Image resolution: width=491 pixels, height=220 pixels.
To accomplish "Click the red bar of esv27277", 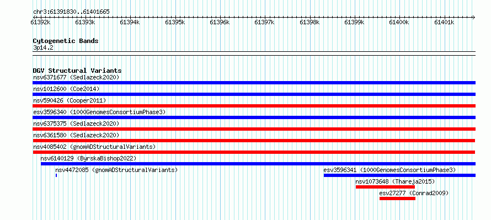I will pos(397,198).
